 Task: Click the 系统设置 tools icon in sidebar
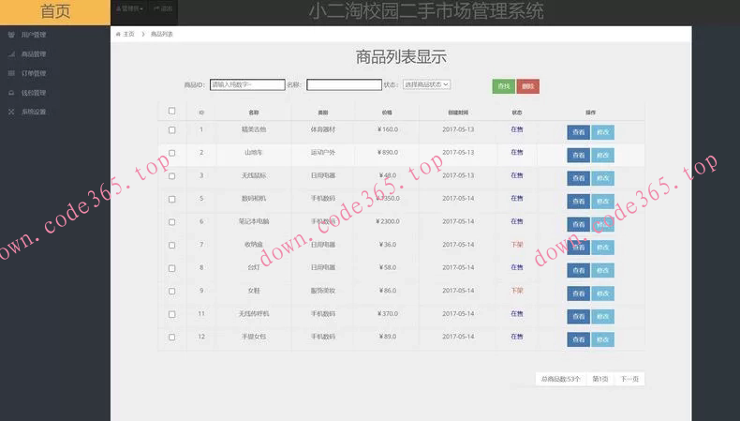click(x=11, y=112)
